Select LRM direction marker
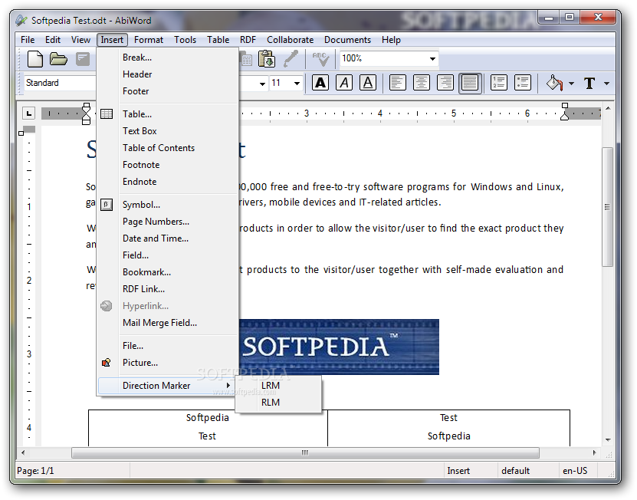Image resolution: width=637 pixels, height=500 pixels. [x=278, y=386]
